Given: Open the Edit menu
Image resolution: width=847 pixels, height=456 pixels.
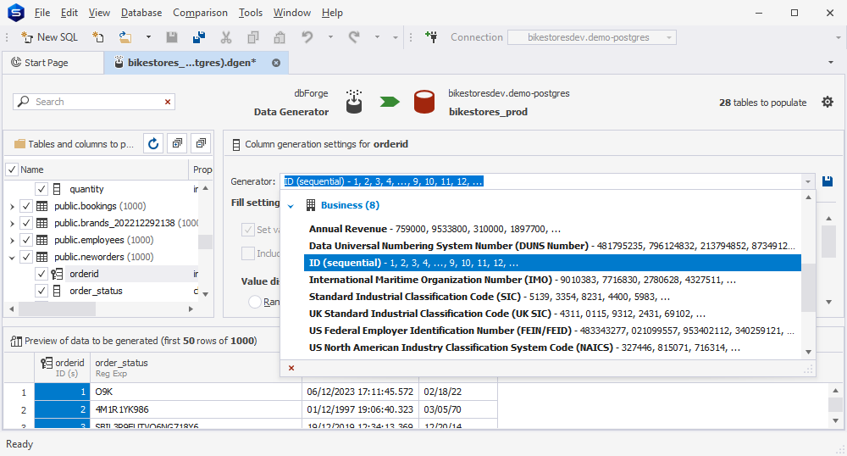Looking at the screenshot, I should pos(69,13).
